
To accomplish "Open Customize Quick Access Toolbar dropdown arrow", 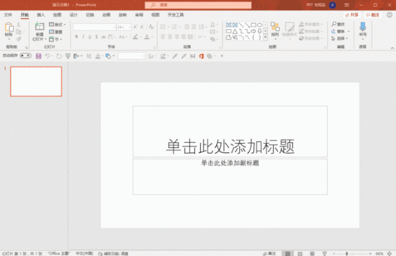I will (222, 56).
